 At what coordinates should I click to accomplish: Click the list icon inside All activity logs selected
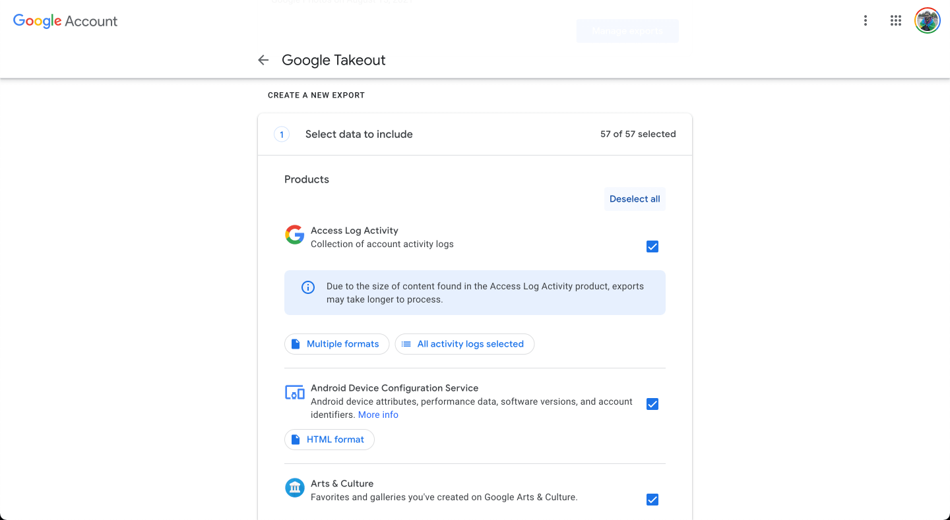406,343
